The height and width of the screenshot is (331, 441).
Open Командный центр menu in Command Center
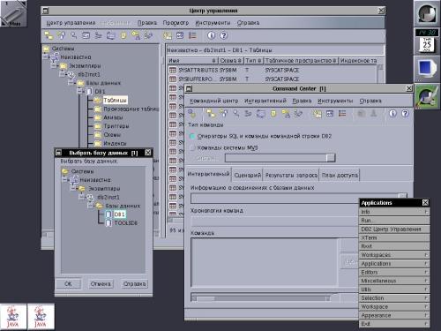pyautogui.click(x=213, y=101)
